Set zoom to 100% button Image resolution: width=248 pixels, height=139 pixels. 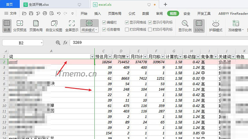click(x=199, y=26)
